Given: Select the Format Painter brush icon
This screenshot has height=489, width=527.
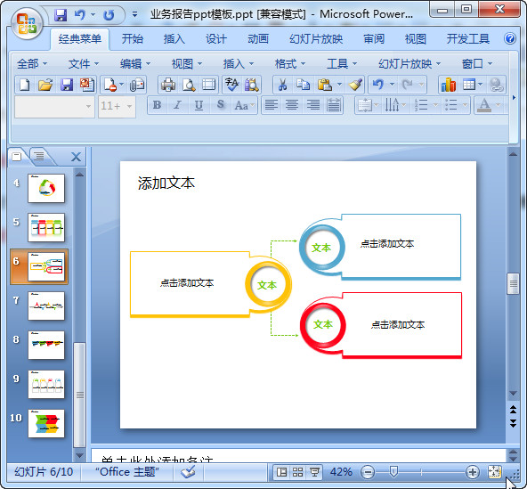Looking at the screenshot, I should point(355,85).
